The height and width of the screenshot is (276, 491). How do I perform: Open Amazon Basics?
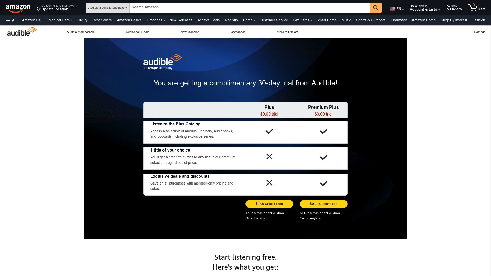pyautogui.click(x=129, y=20)
